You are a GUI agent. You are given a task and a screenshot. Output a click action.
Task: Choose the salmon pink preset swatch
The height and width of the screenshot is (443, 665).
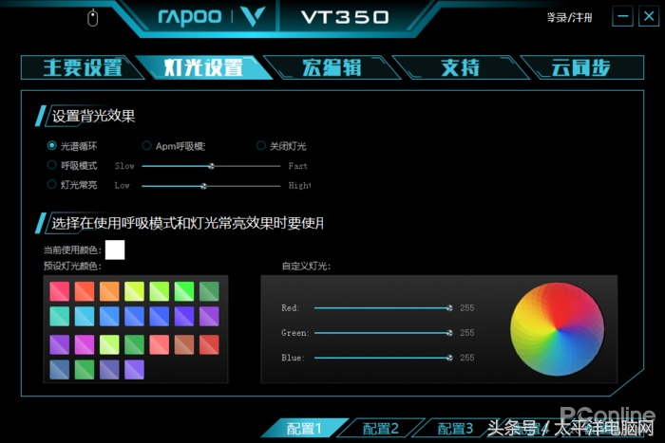(159, 344)
